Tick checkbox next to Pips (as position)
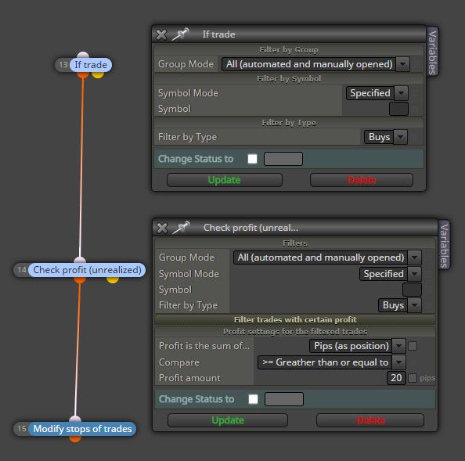Viewport: 465px width, 461px height. (x=413, y=346)
